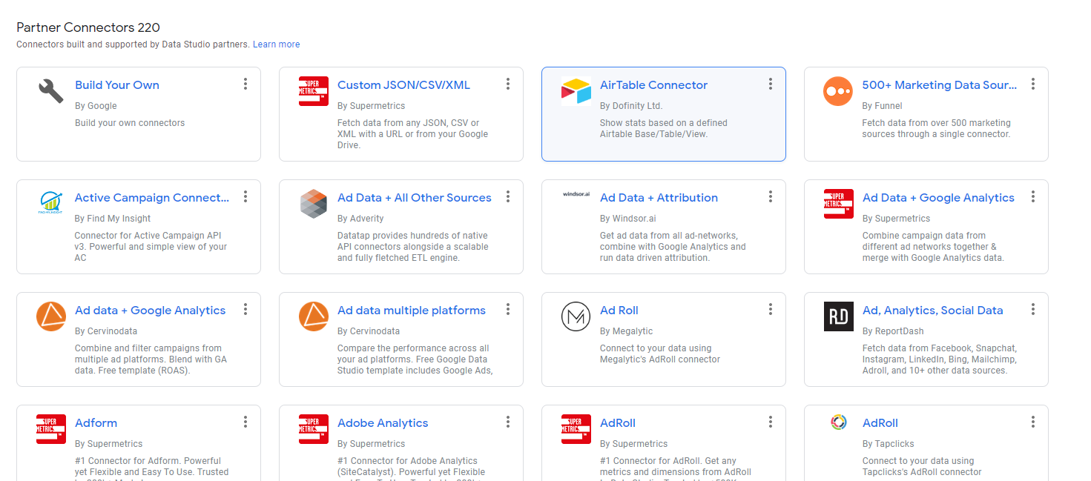This screenshot has width=1091, height=481.
Task: Open more options for Ad Data + All Other Sources
Action: [508, 196]
